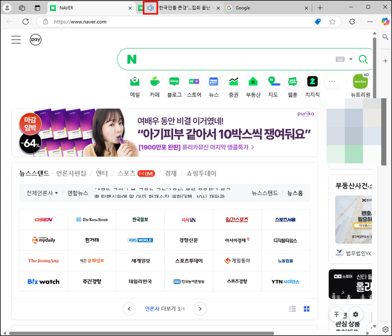Image resolution: width=392 pixels, height=336 pixels.
Task: Expand more shortcuts with ellipsis icon
Action: [332, 81]
